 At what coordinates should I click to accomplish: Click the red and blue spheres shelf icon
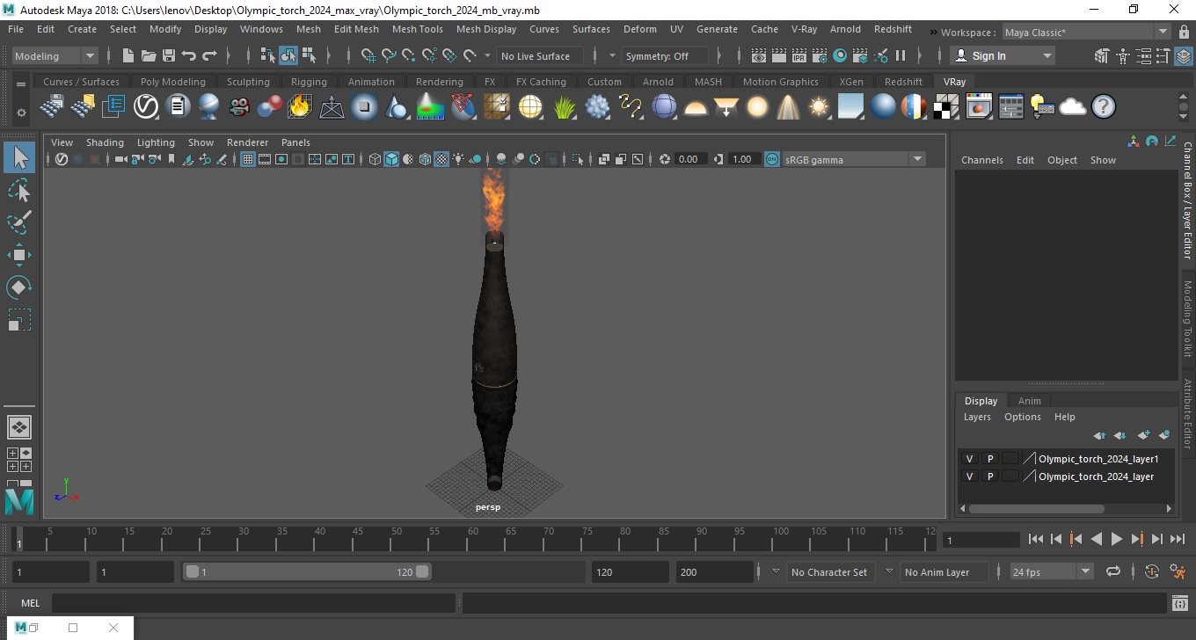coord(270,107)
